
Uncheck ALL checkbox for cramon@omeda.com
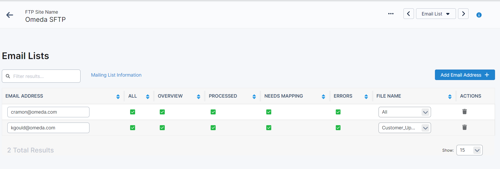pyautogui.click(x=133, y=112)
